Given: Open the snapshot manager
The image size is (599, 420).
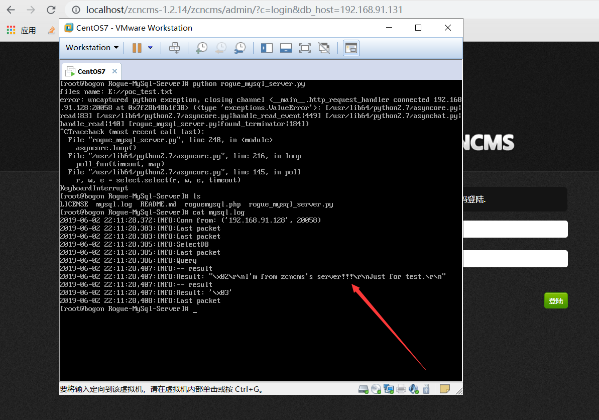Looking at the screenshot, I should (x=240, y=48).
